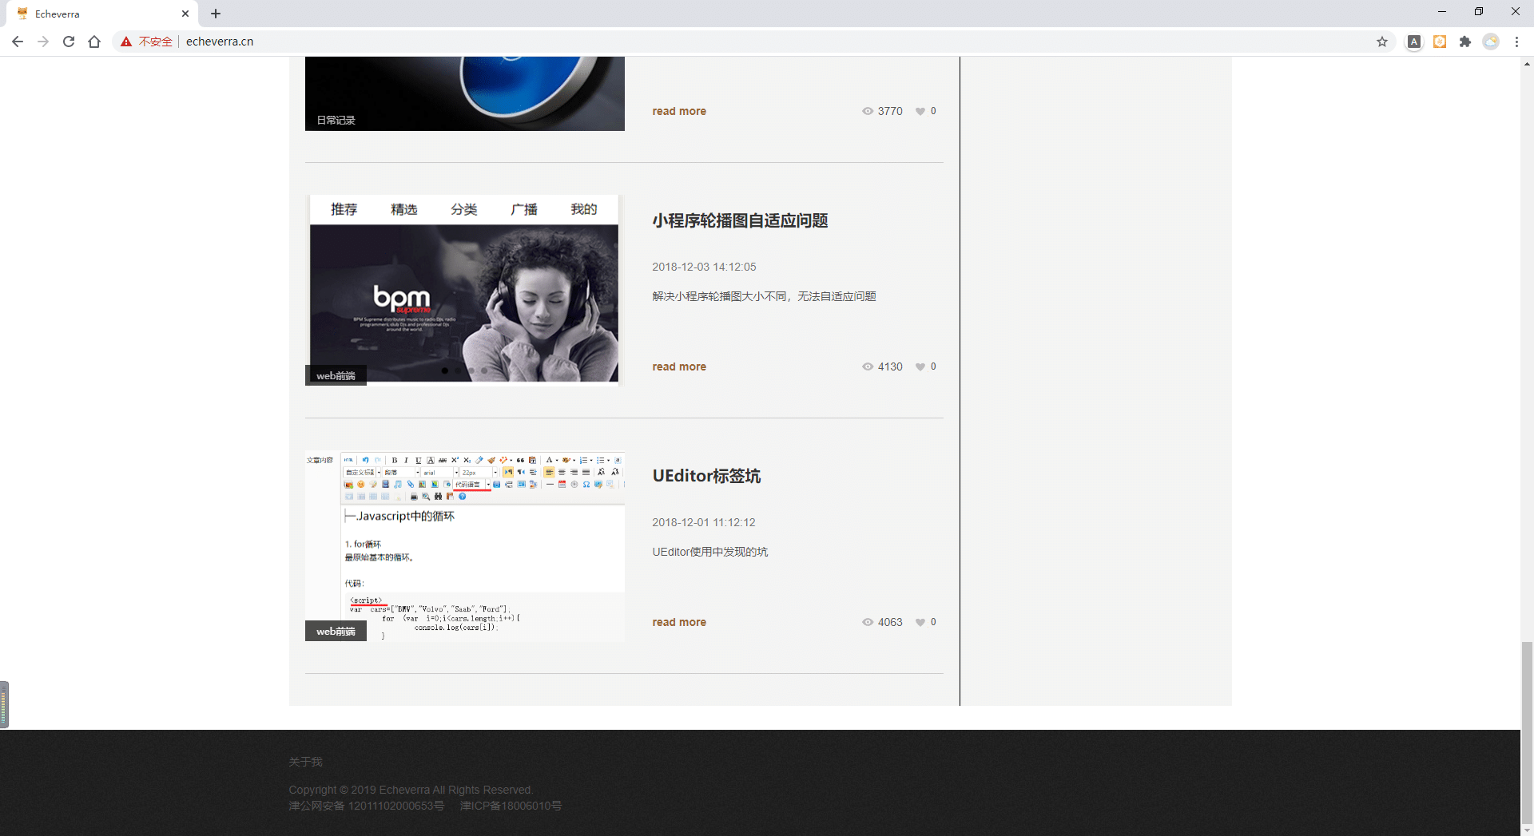Click read more under UEditor标签坑
This screenshot has width=1534, height=836.
coord(678,622)
